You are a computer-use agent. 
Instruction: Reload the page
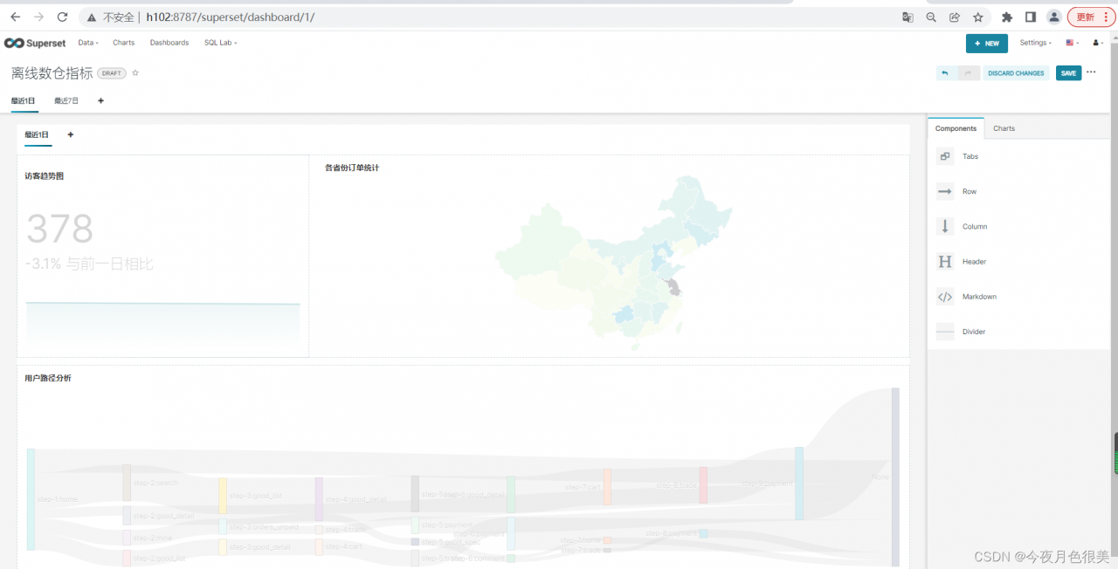(62, 17)
